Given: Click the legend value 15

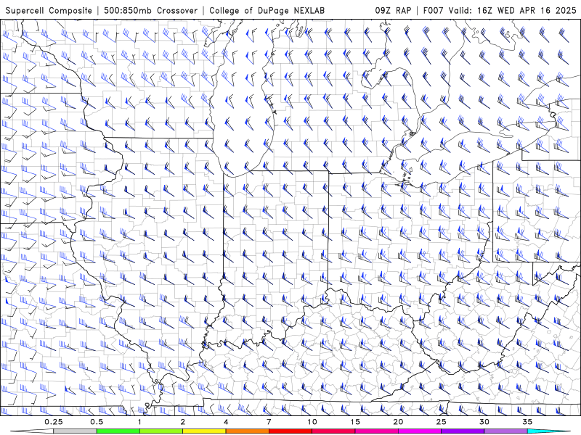Looking at the screenshot, I should (355, 422).
